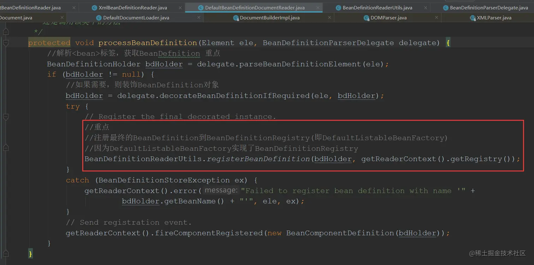
Task: Close the BeanDefinitionReaderUtils.java tab
Action: (425, 8)
